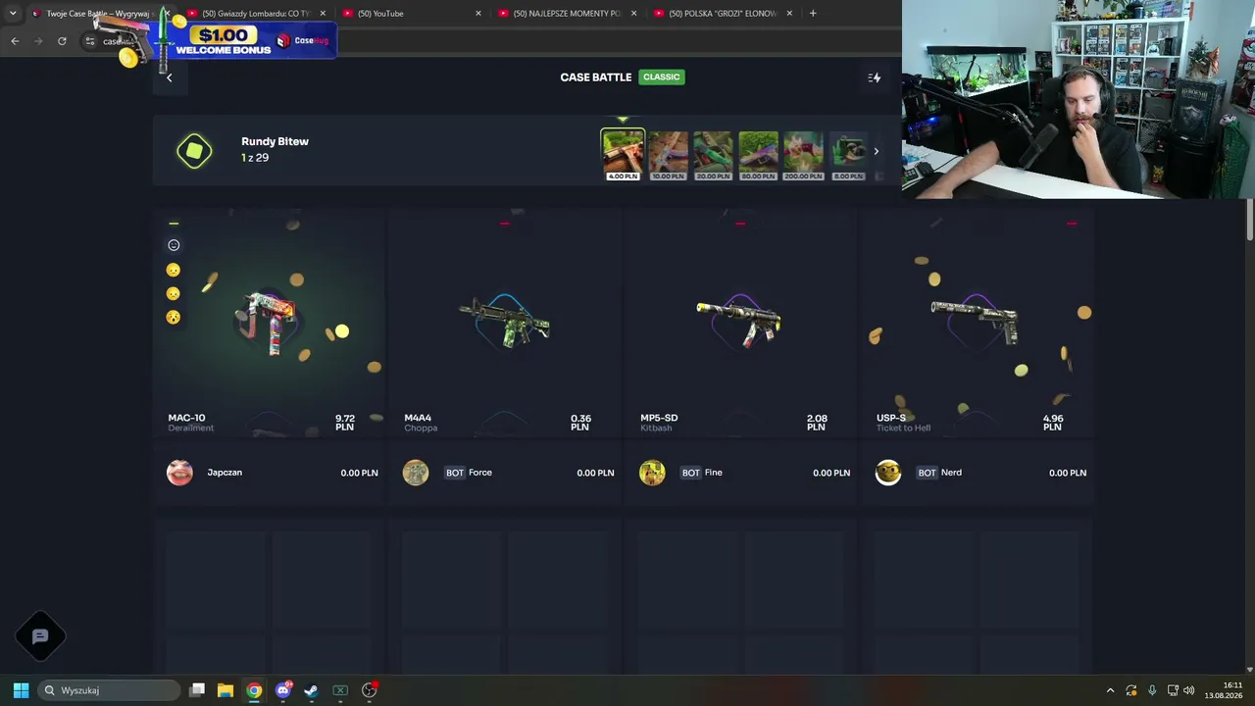
Task: Click the 2.08 PLN price of MP5-SD
Action: pos(816,423)
